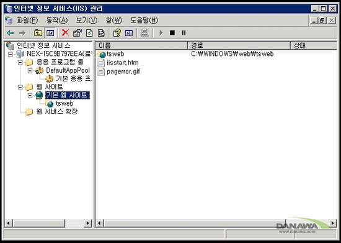Select the 웹 사이트 folder in tree
The image size is (341, 243).
[x=50, y=87]
